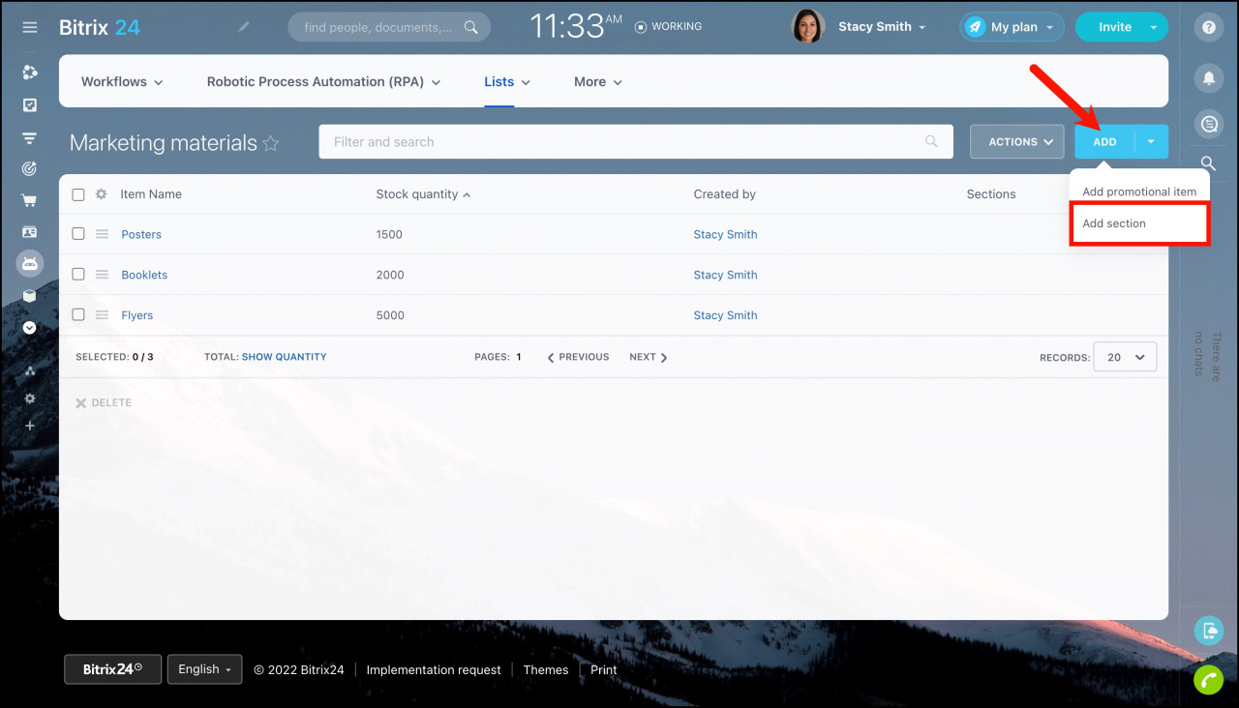Open the help question mark icon
Screen dimensions: 1239x708
click(1208, 27)
